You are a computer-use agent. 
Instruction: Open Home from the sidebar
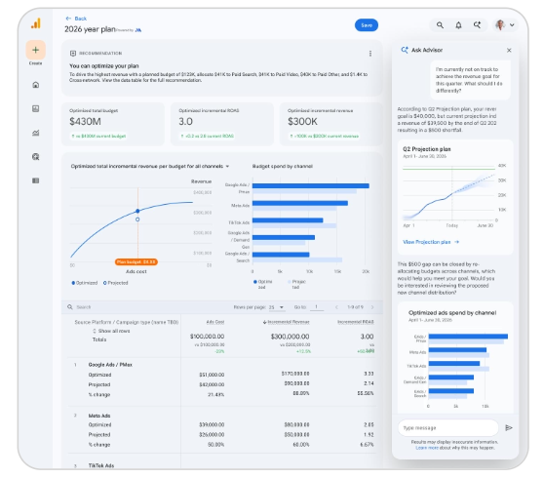click(x=35, y=85)
